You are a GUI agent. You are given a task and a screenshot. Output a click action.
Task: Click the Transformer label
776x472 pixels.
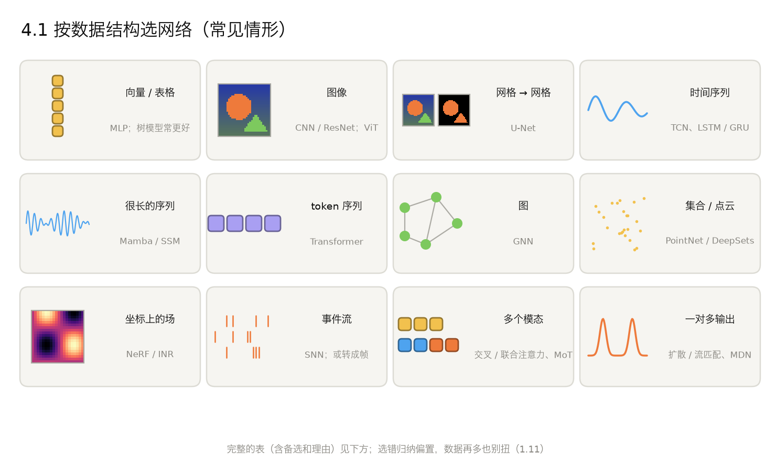pyautogui.click(x=337, y=242)
